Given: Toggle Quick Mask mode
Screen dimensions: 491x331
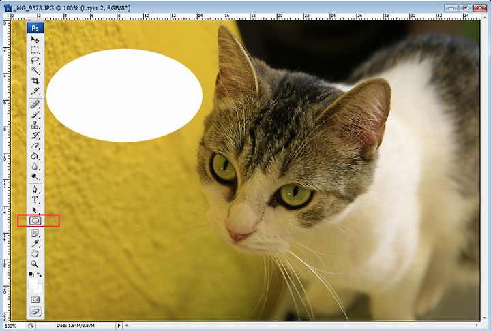Looking at the screenshot, I should click(x=35, y=300).
